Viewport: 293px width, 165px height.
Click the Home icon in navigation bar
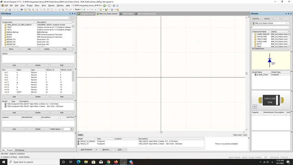[x=114, y=6]
